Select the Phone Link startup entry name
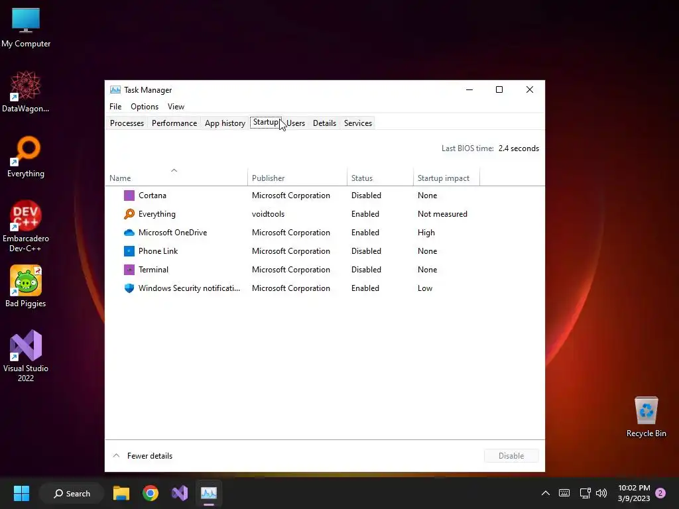The image size is (679, 509). [x=158, y=251]
